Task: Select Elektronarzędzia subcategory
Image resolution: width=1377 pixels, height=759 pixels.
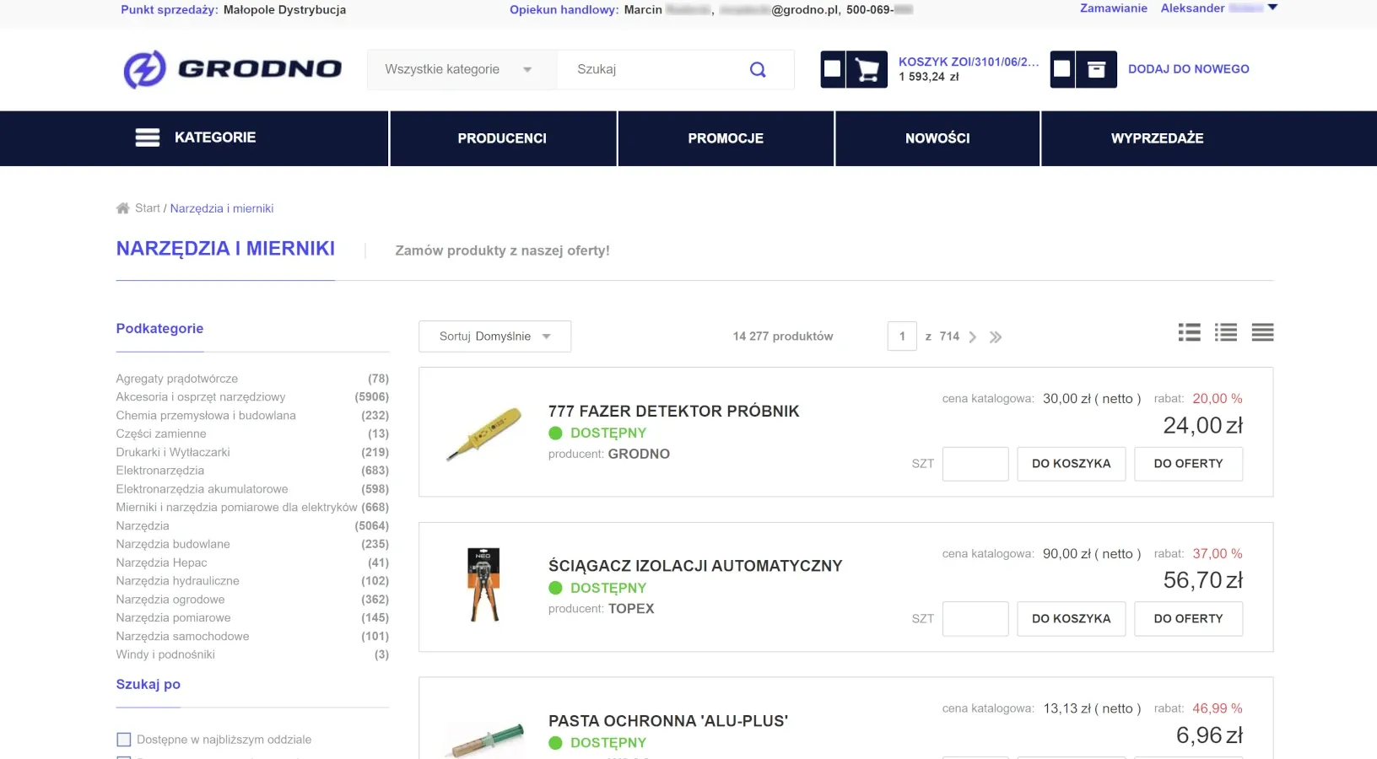Action: (x=160, y=471)
